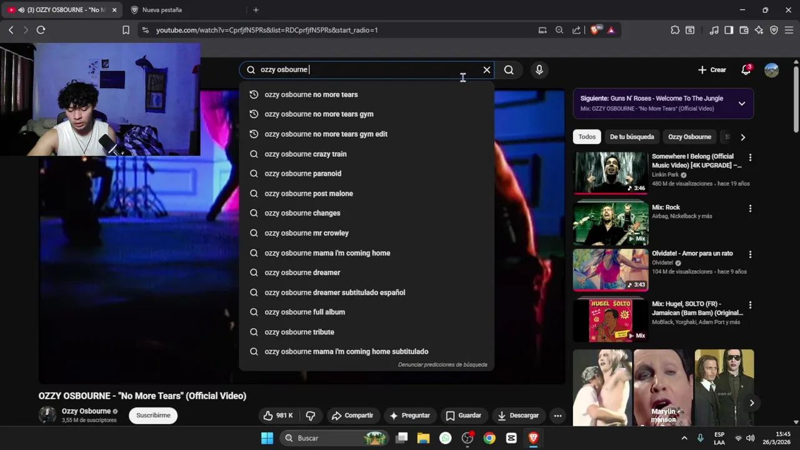
Task: Open the browser extensions puzzle icon
Action: (675, 30)
